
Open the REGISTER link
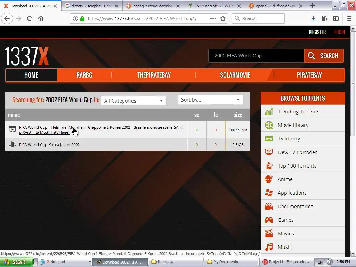coord(317,32)
